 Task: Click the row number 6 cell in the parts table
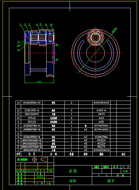click(18, 134)
